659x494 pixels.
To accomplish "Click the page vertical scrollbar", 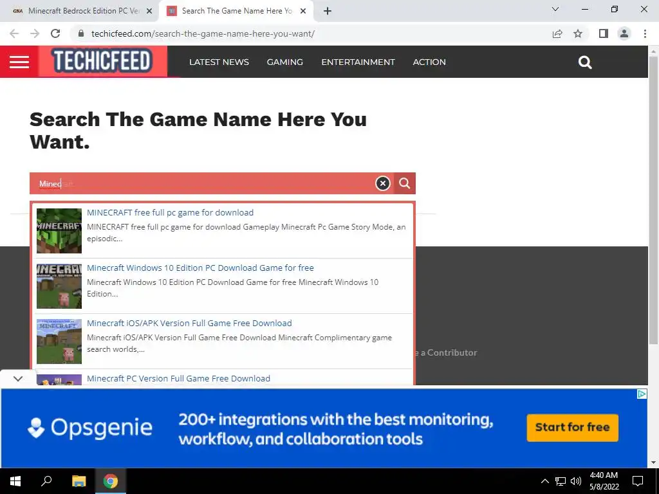I will 653,201.
